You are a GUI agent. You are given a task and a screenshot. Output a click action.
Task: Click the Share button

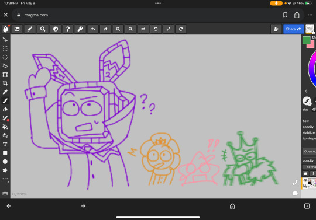pos(293,29)
